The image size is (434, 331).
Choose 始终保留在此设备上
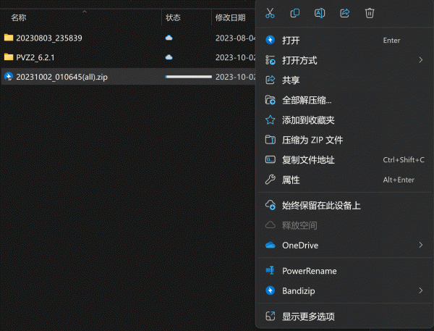click(x=344, y=206)
